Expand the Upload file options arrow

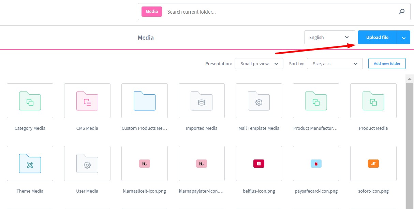(x=404, y=38)
